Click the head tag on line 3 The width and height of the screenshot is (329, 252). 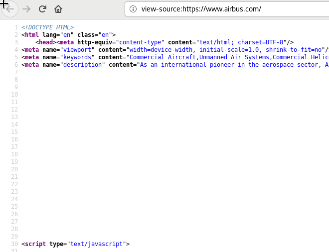pos(46,42)
